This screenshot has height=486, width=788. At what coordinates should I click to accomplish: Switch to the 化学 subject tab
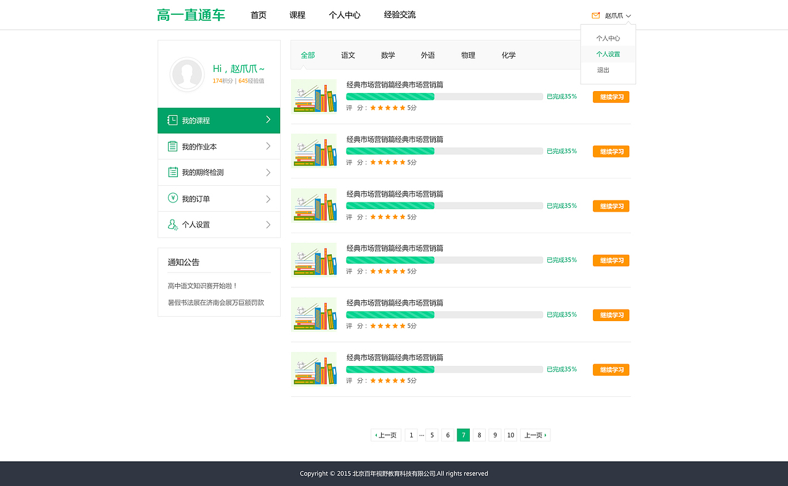509,55
